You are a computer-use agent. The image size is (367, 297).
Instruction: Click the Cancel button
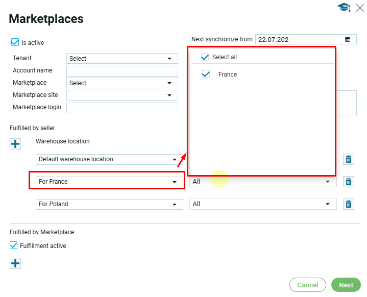point(308,285)
